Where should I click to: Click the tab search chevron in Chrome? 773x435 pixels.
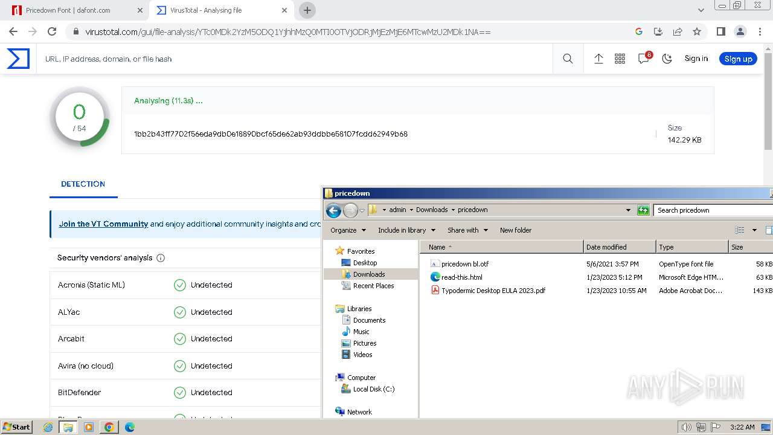point(701,10)
